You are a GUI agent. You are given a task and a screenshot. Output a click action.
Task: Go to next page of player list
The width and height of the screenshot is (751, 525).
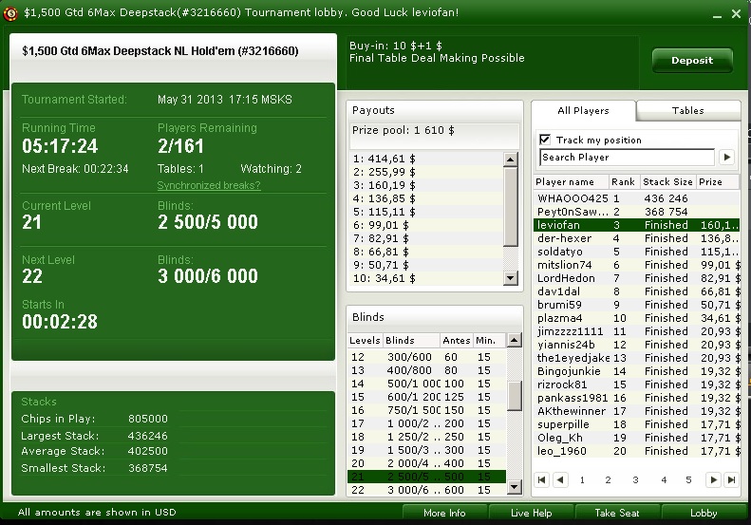[713, 479]
